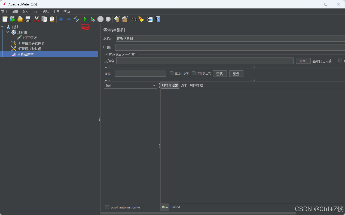Viewport: 345px width, 215px height.
Task: Open the Text renderer dropdown
Action: coord(130,86)
